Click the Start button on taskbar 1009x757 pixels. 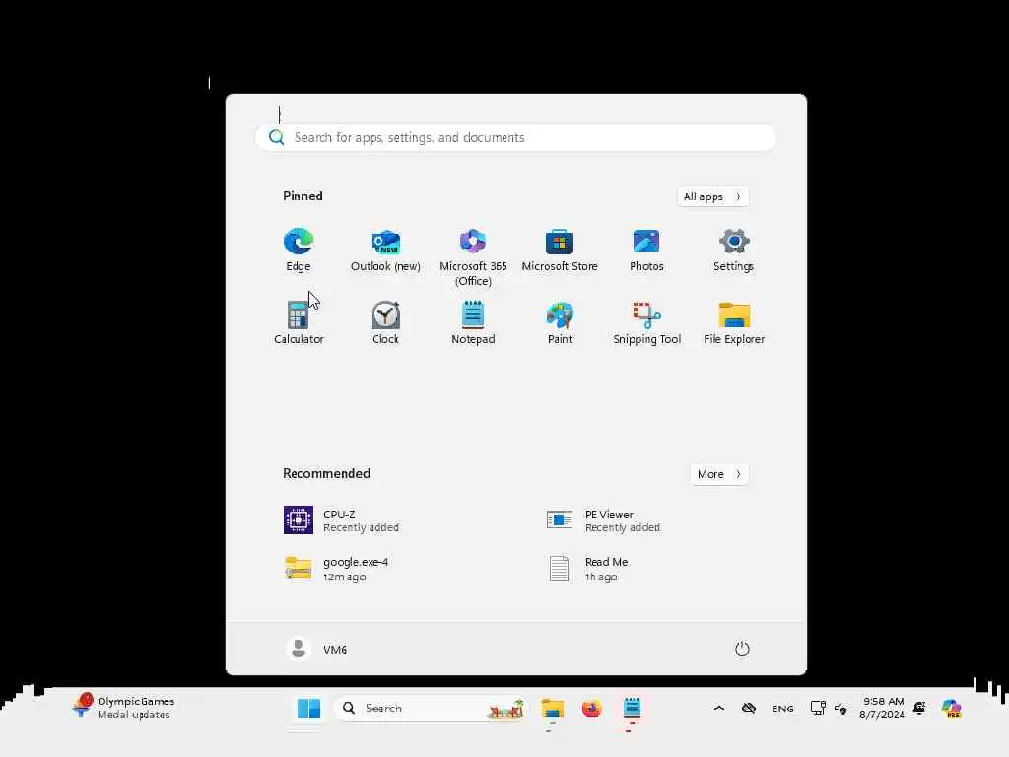pos(308,708)
